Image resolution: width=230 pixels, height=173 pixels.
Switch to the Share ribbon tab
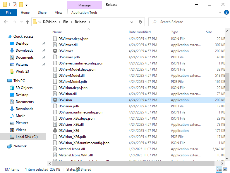(42, 13)
